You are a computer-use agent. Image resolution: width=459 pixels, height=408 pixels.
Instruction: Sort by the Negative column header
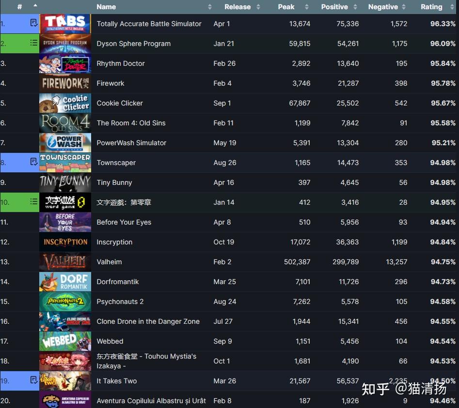[x=383, y=7]
